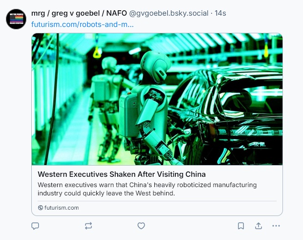303x240 pixels.
Task: Click the globe icon beside futurism.com
Action: 41,208
